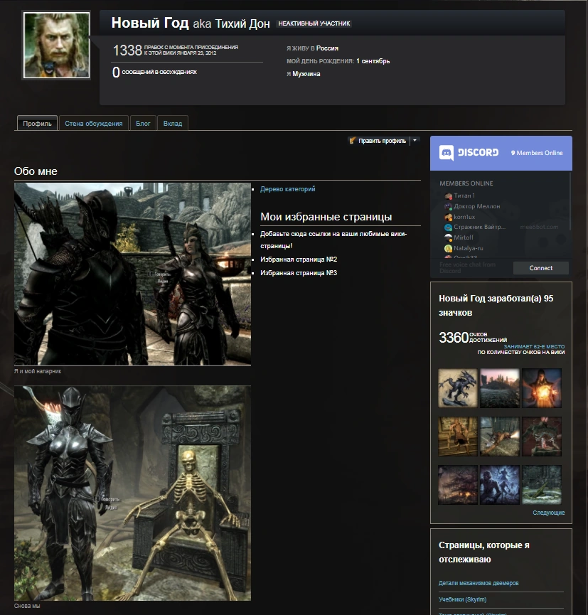Click the 9 Members Online label
Viewport: 588px width, 615px height.
point(537,153)
